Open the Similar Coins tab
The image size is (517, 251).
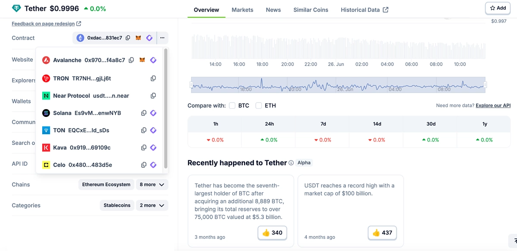(x=311, y=9)
